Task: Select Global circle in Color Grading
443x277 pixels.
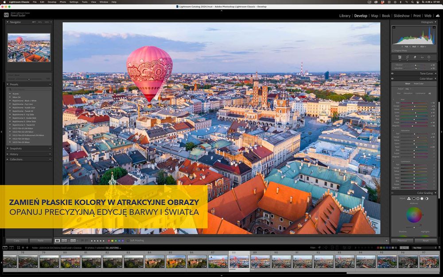Action: (427, 199)
